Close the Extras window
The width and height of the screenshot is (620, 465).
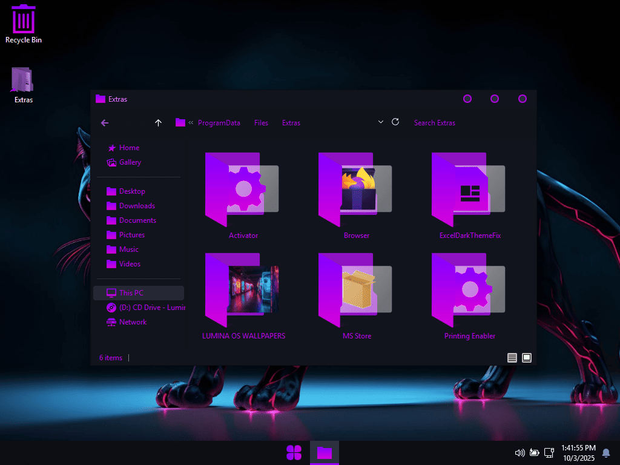click(523, 99)
